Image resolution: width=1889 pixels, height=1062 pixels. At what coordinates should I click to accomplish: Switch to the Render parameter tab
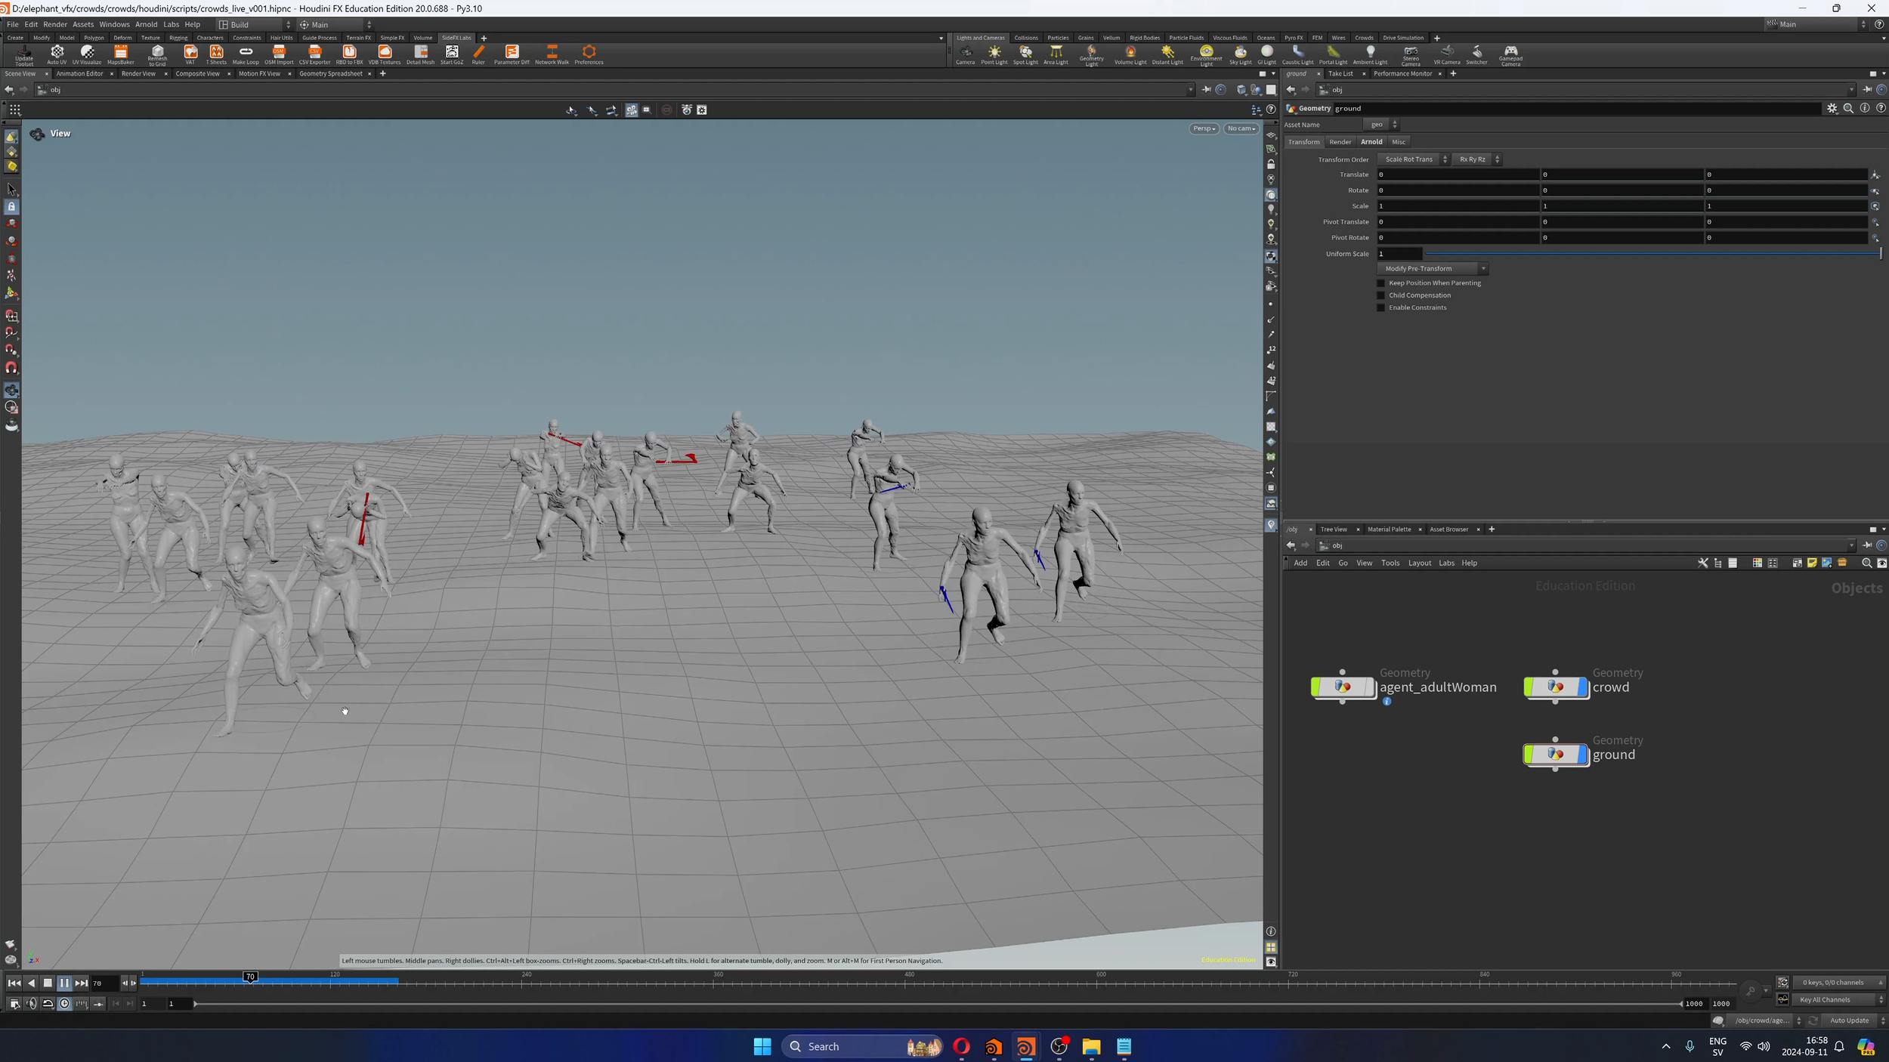click(1340, 142)
